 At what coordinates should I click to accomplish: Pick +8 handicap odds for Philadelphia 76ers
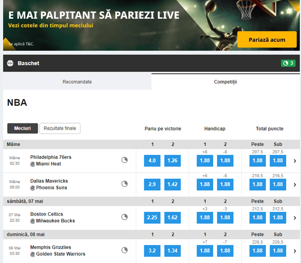(x=205, y=161)
